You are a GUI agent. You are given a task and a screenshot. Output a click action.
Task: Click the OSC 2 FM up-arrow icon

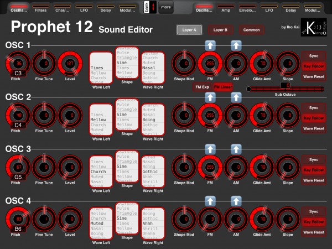tap(210, 97)
